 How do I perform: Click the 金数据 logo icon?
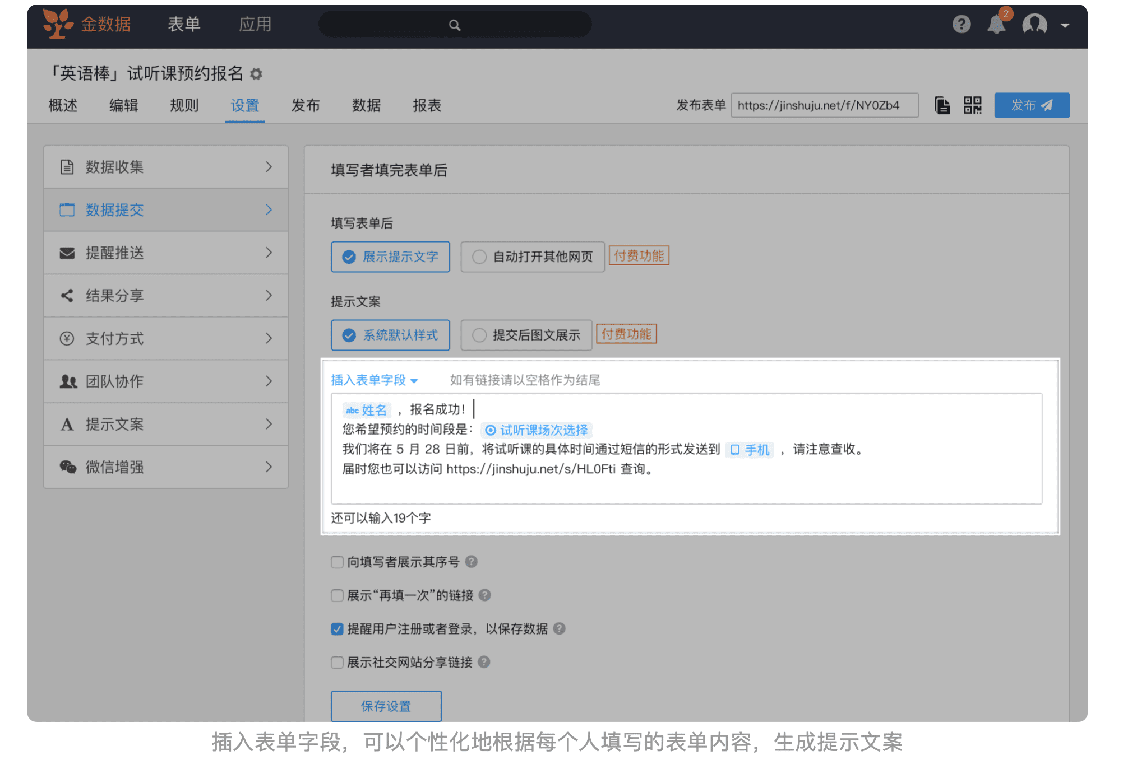[x=58, y=24]
